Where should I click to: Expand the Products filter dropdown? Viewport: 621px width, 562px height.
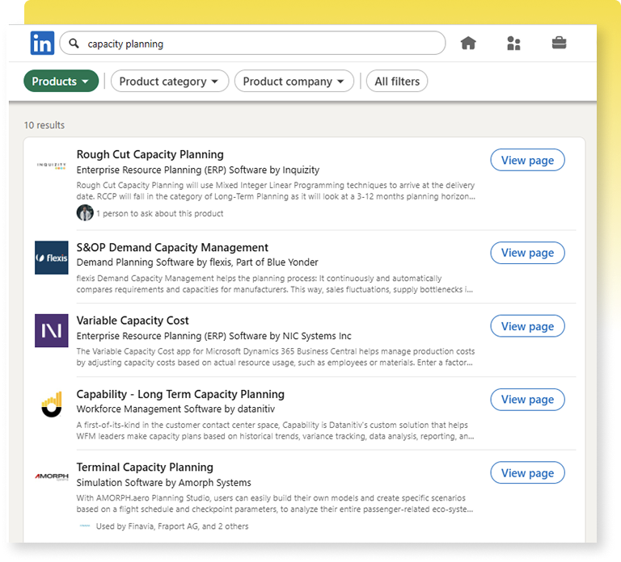61,82
